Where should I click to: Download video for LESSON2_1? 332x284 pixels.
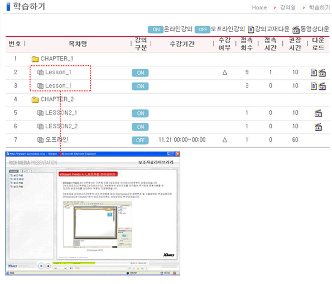point(318,113)
